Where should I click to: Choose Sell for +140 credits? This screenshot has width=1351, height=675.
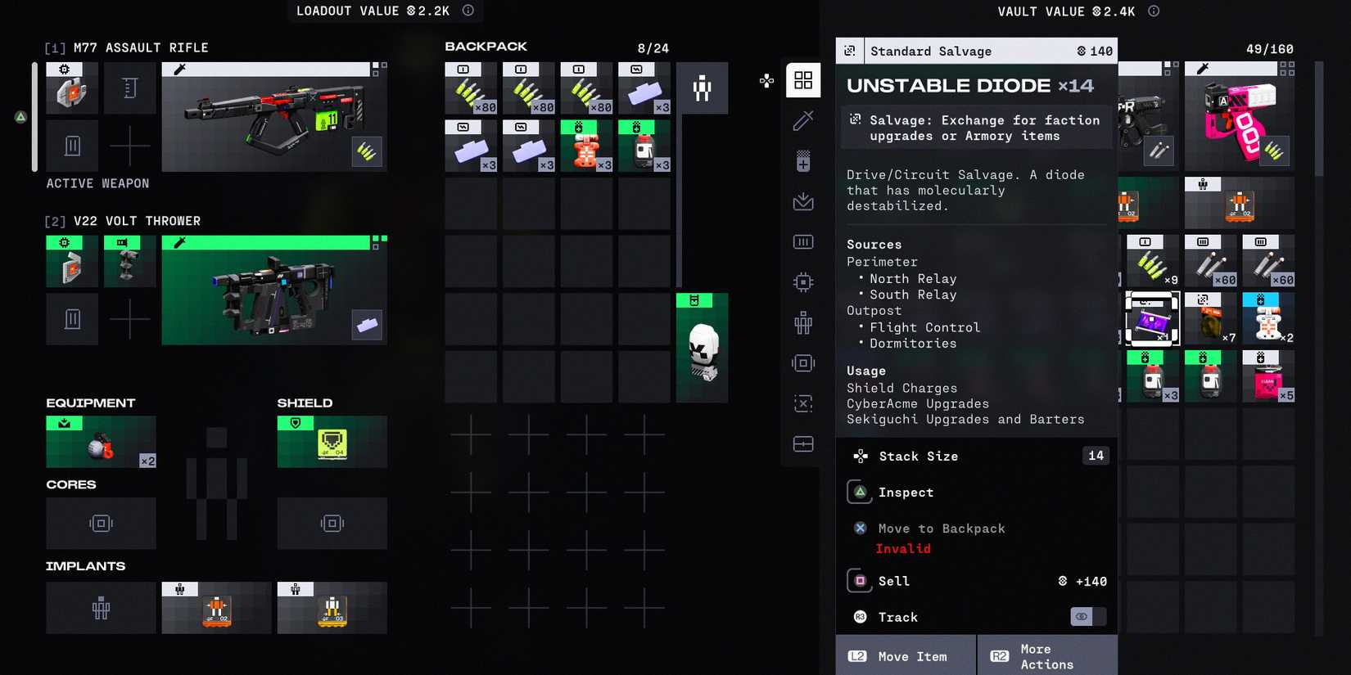coord(976,581)
